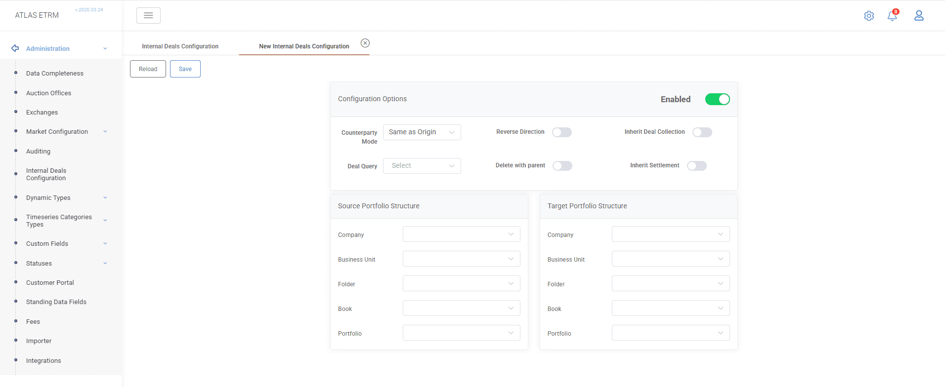The height and width of the screenshot is (387, 945).
Task: Open Source Portfolio Company dropdown
Action: point(462,234)
